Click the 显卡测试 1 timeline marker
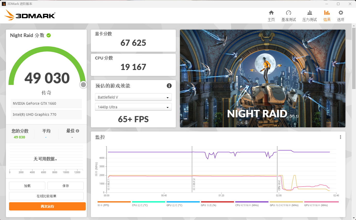The width and height of the screenshot is (356, 220). pos(108,184)
